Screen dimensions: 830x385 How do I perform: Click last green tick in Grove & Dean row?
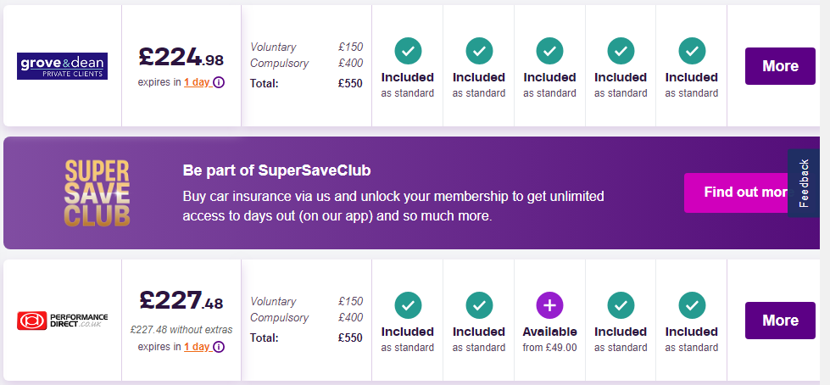[x=692, y=51]
